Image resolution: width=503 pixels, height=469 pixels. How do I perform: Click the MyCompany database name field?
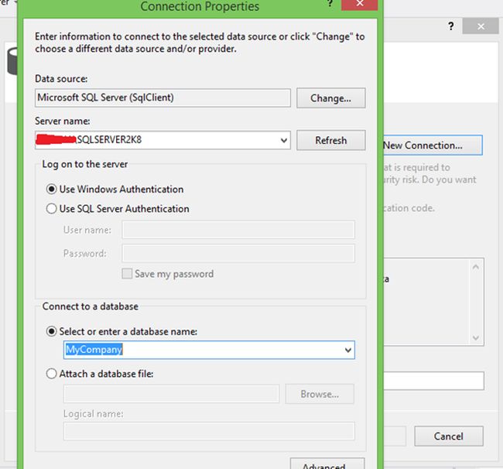209,350
